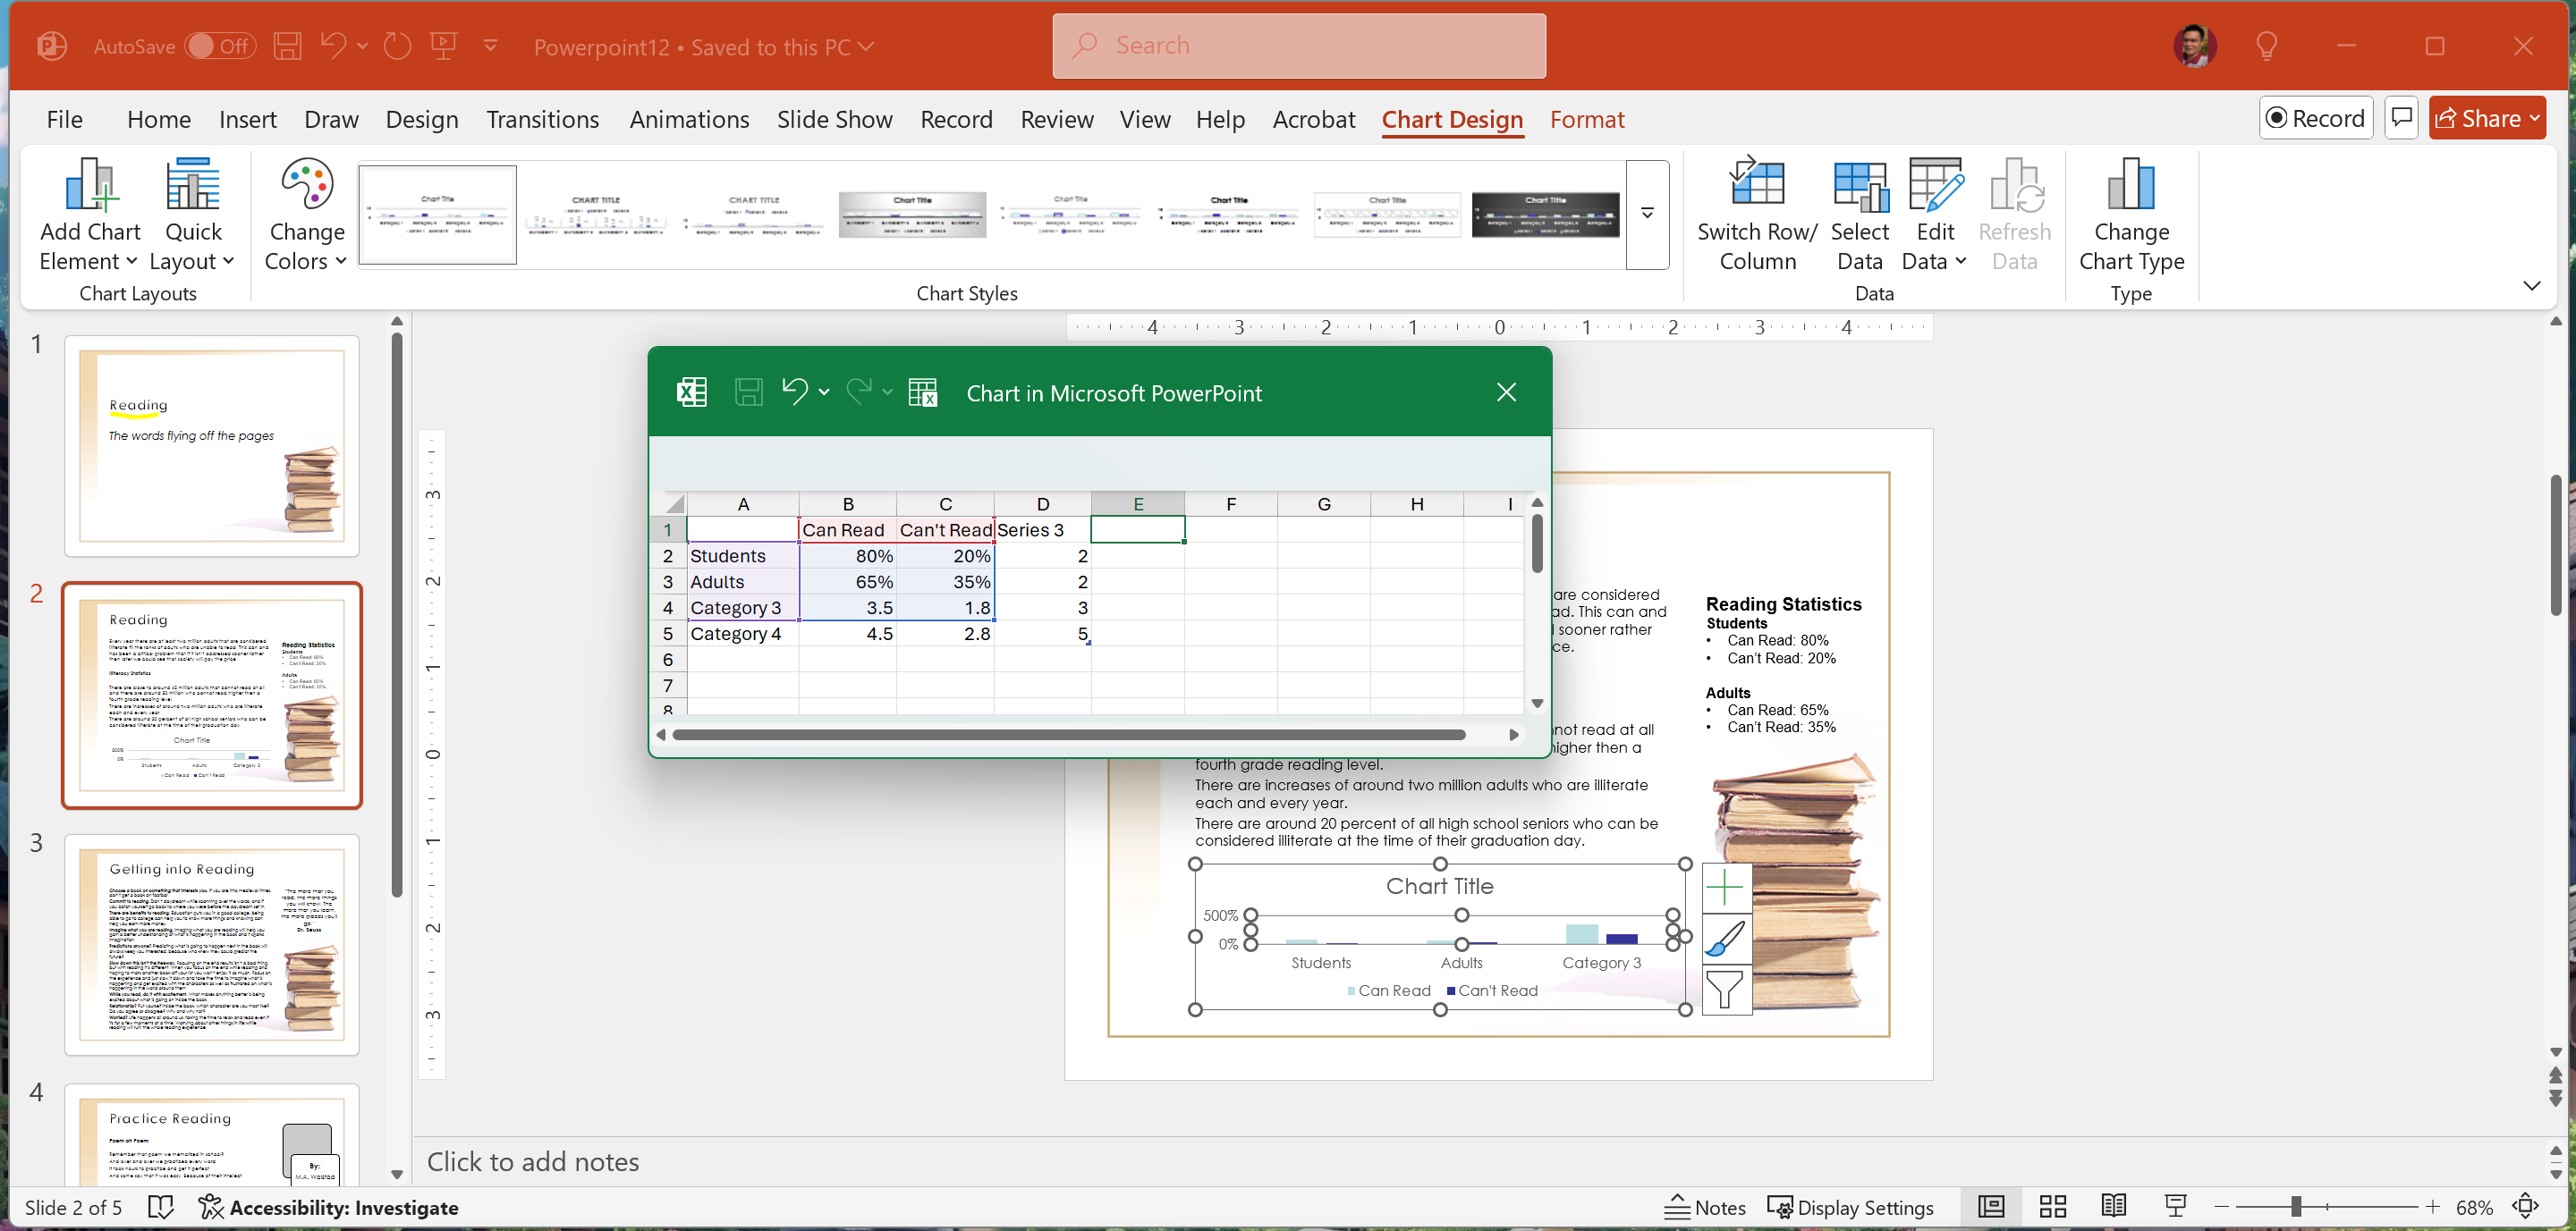Image resolution: width=2576 pixels, height=1231 pixels.
Task: Switch to Slide Sorter view
Action: (2053, 1207)
